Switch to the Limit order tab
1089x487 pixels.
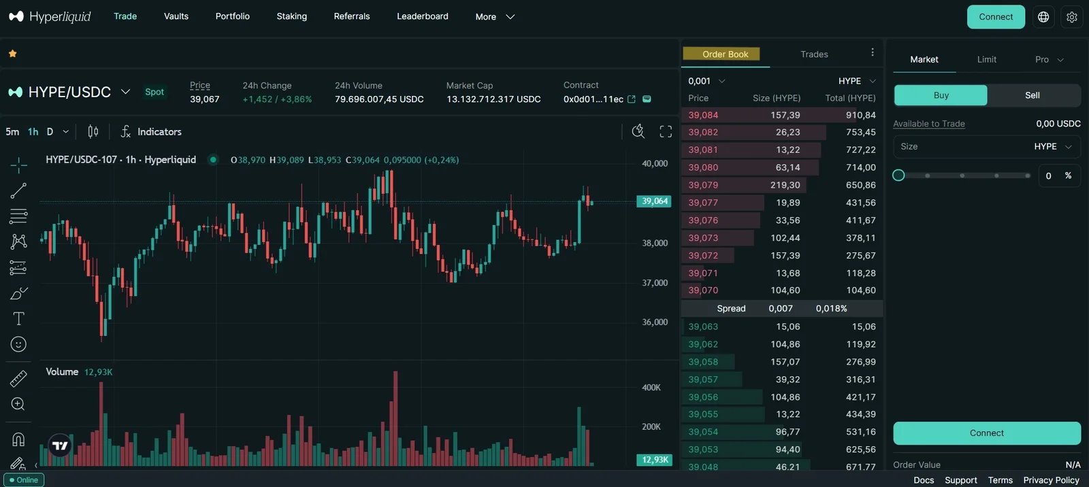[x=987, y=59]
